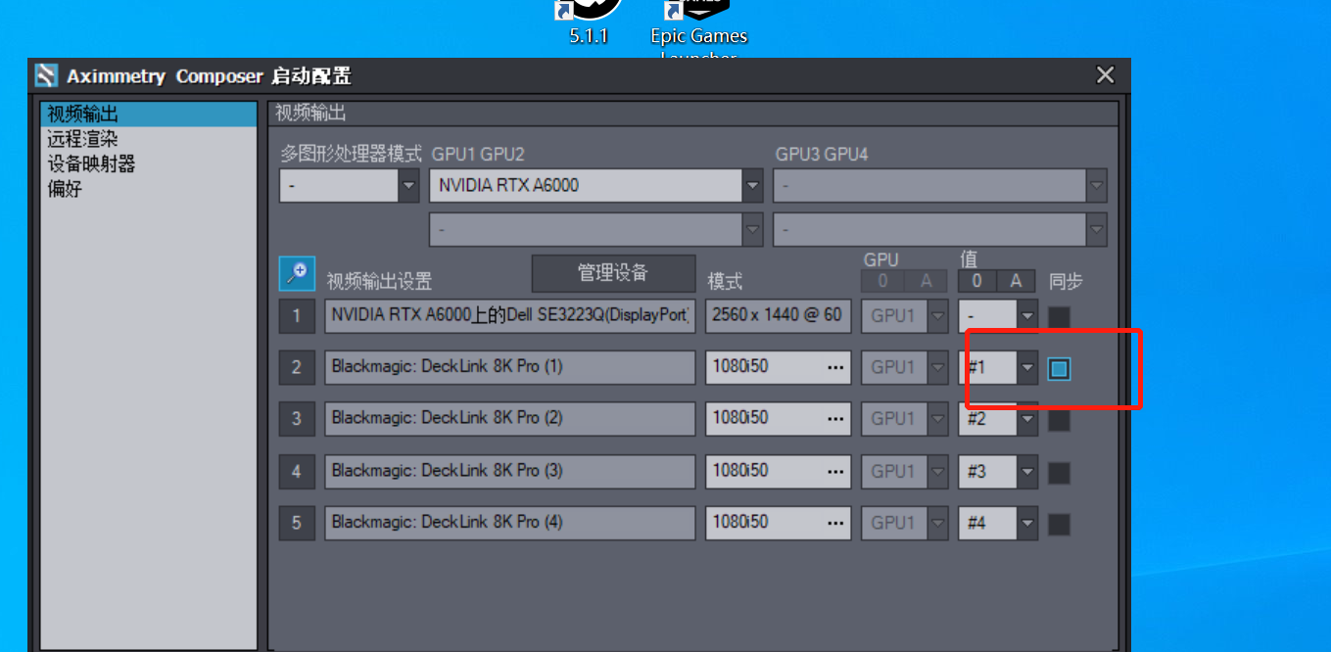Click the DeckLink 8K Pro (1) device field
The image size is (1331, 652).
pos(510,367)
